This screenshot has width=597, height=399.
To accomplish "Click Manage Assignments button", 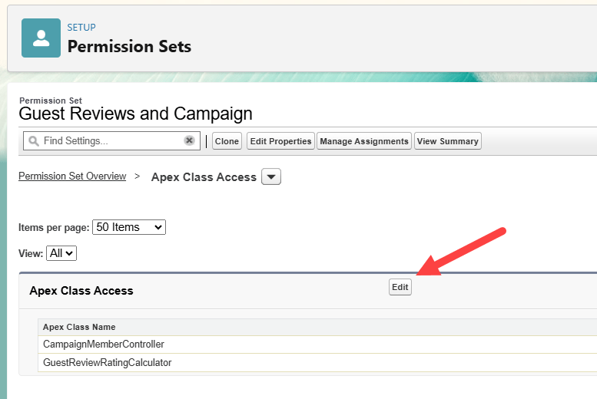I will pos(364,141).
